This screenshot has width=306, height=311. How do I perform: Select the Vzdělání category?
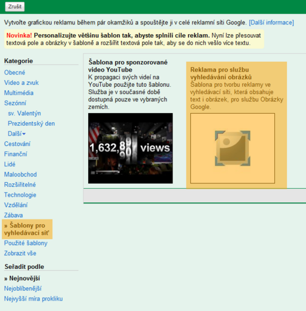coord(16,205)
